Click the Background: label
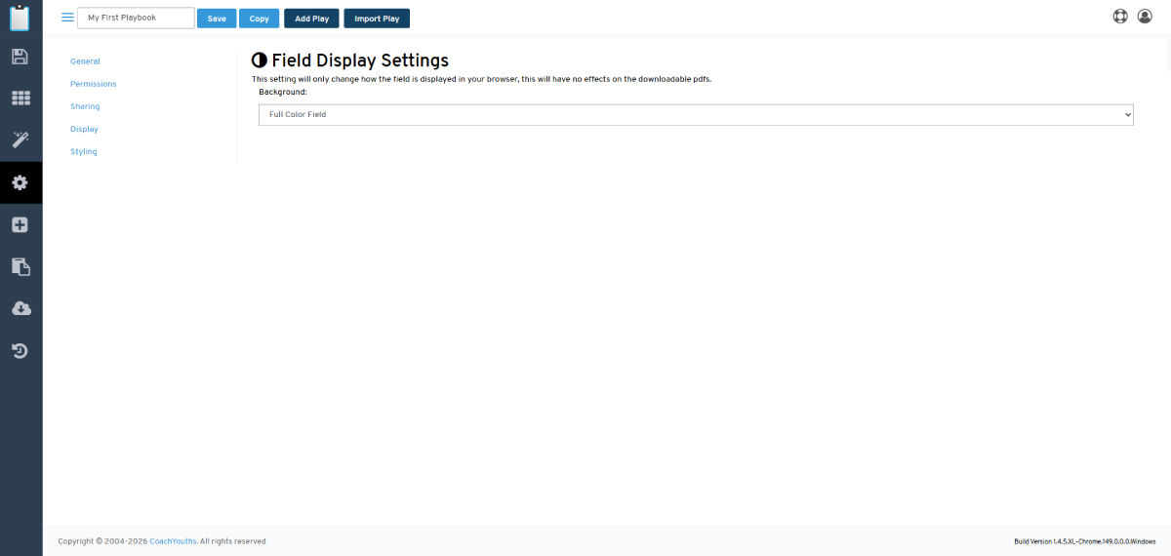 (283, 92)
